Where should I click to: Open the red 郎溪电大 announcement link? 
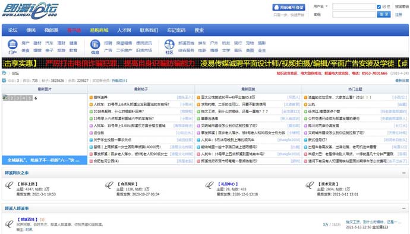tap(332, 73)
